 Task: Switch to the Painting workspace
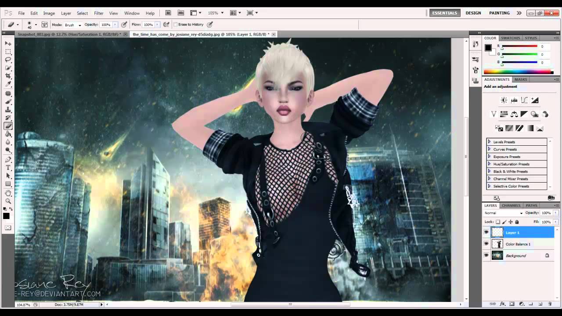coord(500,13)
